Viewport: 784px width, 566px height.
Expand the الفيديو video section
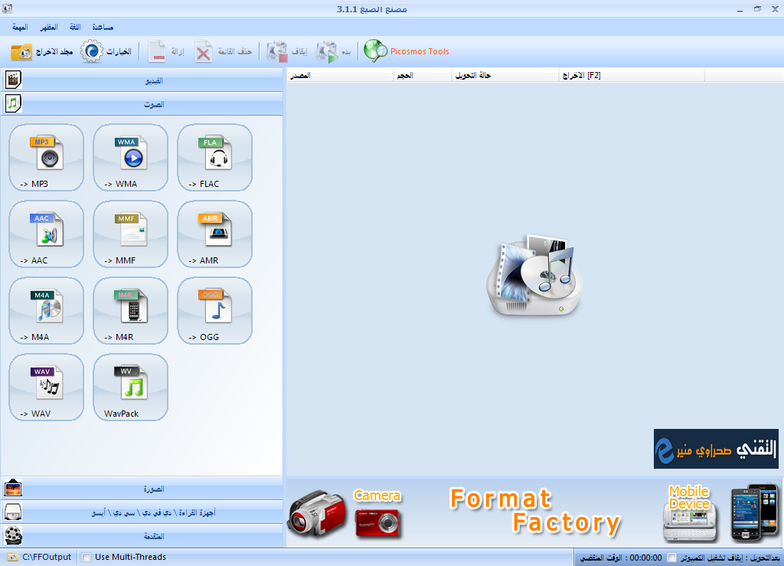coord(142,80)
